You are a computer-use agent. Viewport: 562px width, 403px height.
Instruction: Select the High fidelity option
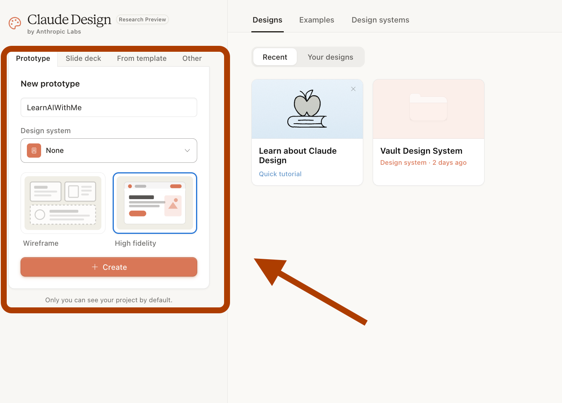(x=155, y=203)
